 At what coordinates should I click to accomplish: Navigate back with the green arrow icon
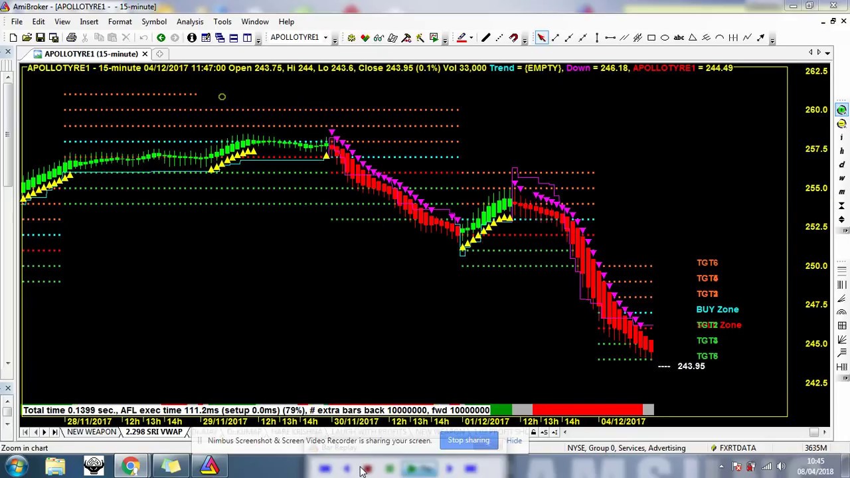(x=161, y=38)
